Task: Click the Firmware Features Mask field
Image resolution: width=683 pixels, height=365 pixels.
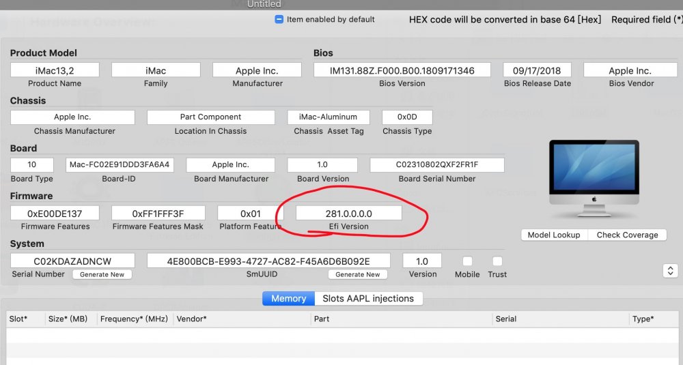Action: coord(158,213)
